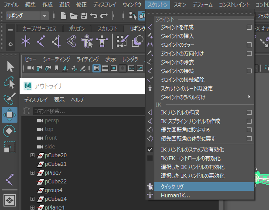
Task: Click the IK Handle shelf icon
Action: 56,41
